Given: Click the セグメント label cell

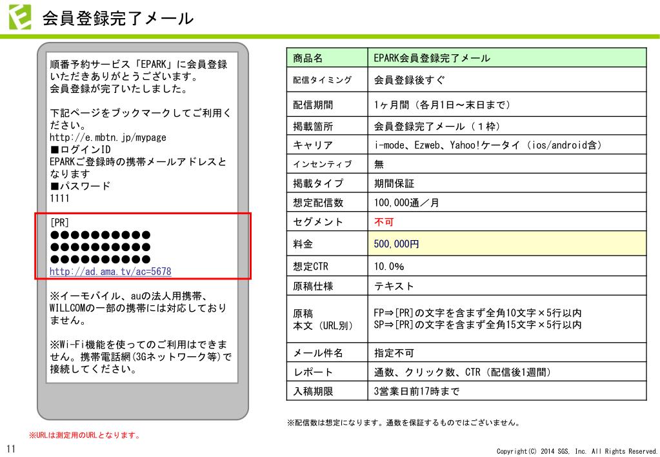Looking at the screenshot, I should point(327,221).
